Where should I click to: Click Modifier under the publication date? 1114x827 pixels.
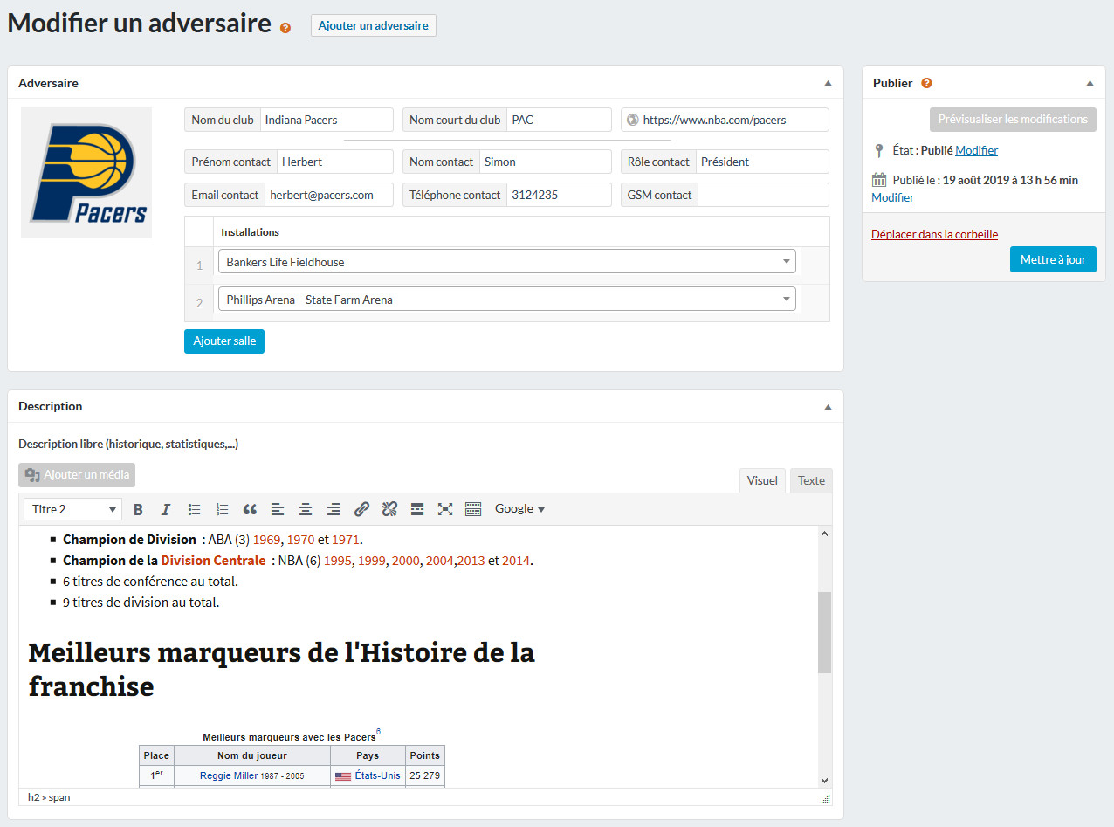point(892,197)
